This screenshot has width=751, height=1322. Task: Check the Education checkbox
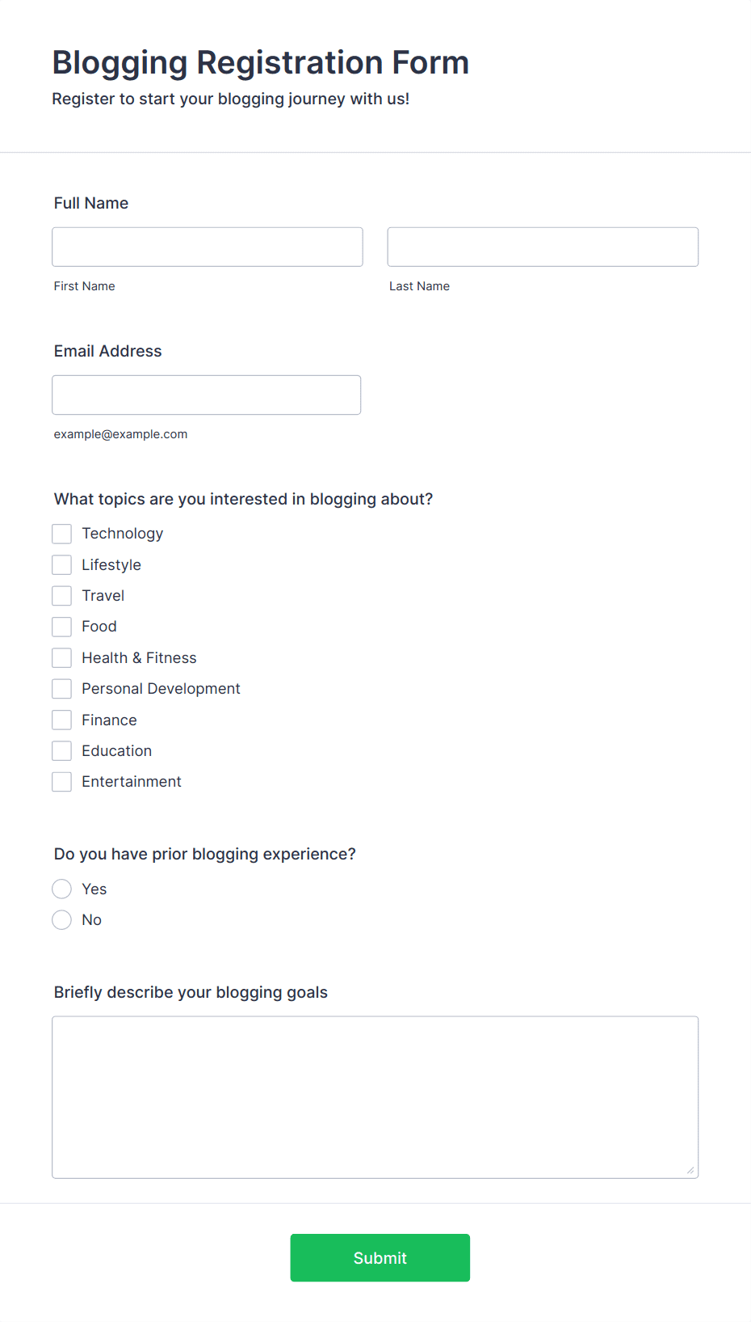tap(62, 750)
